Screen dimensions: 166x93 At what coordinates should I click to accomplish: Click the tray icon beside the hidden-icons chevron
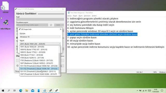140,91
